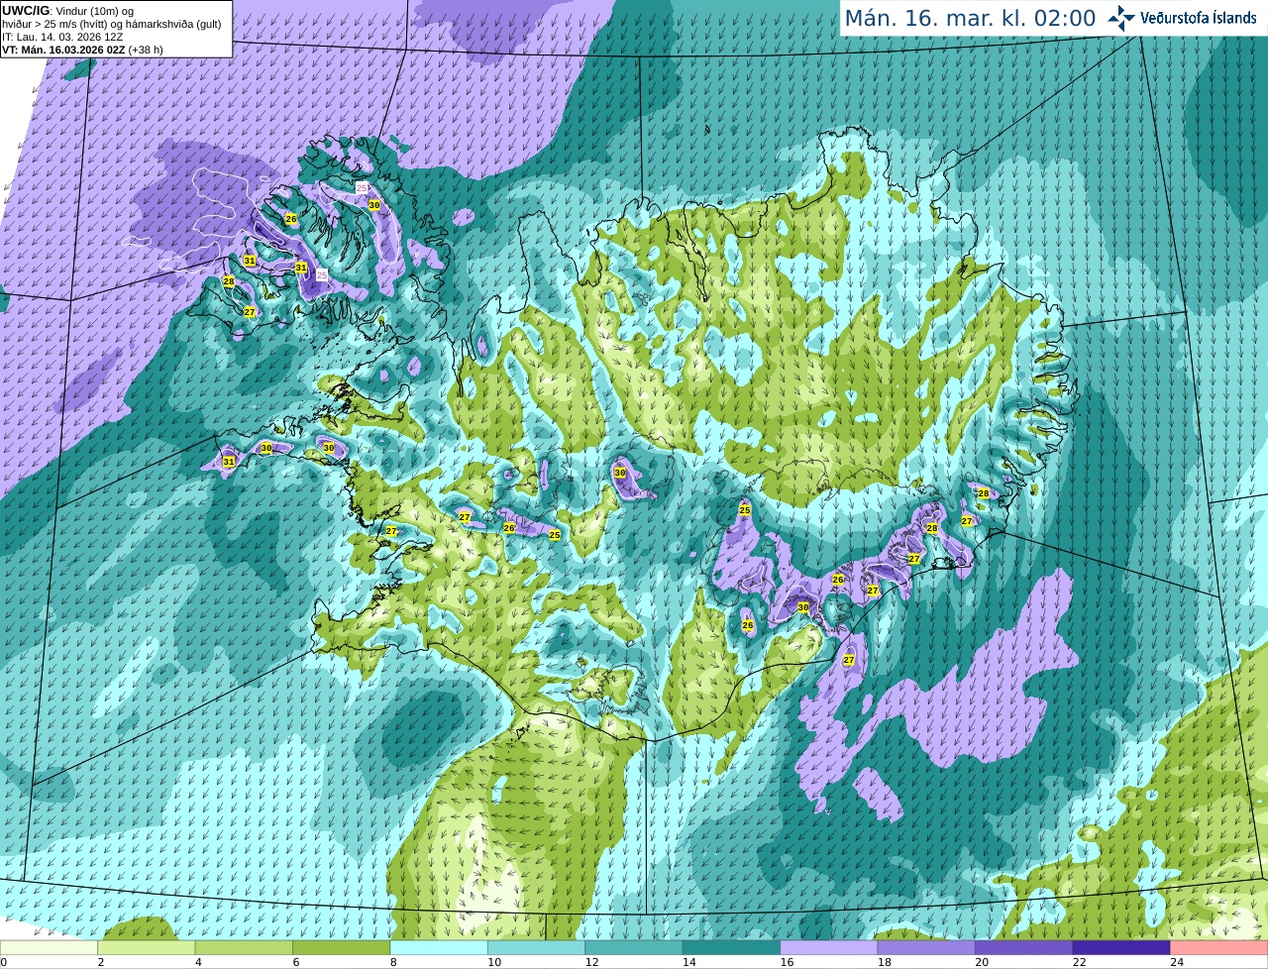Click the legend scale label 12
The height and width of the screenshot is (969, 1268).
(591, 962)
